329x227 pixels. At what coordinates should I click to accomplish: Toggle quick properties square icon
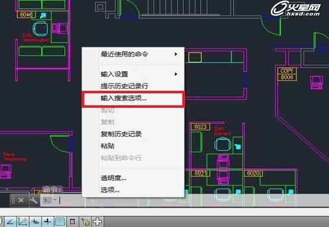(72, 222)
